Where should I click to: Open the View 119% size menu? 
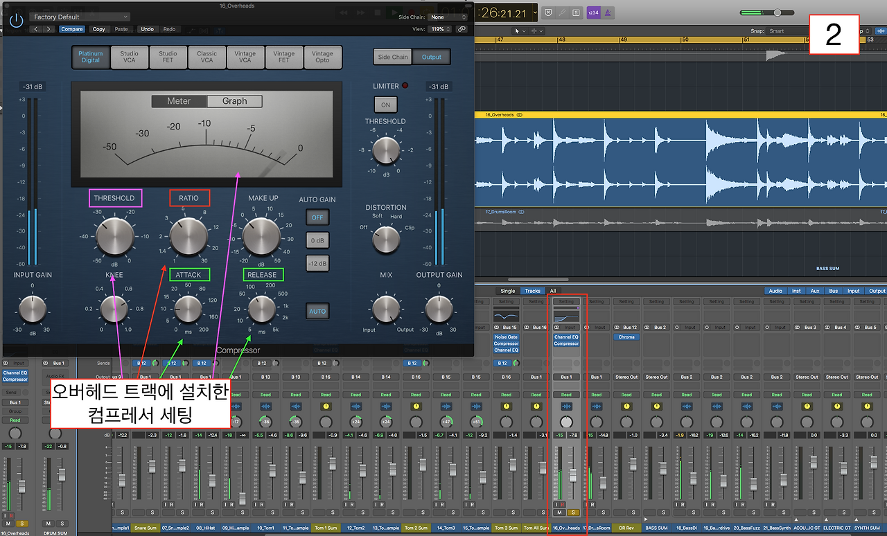tap(441, 29)
